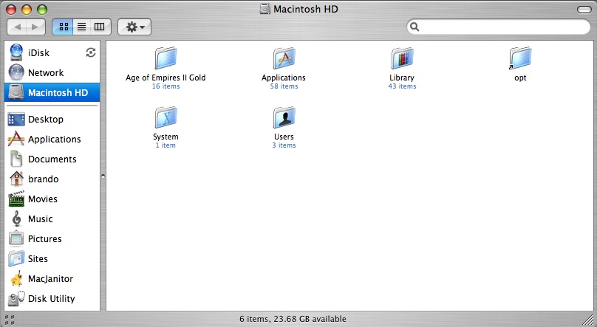
Task: Switch to column view
Action: tap(100, 27)
